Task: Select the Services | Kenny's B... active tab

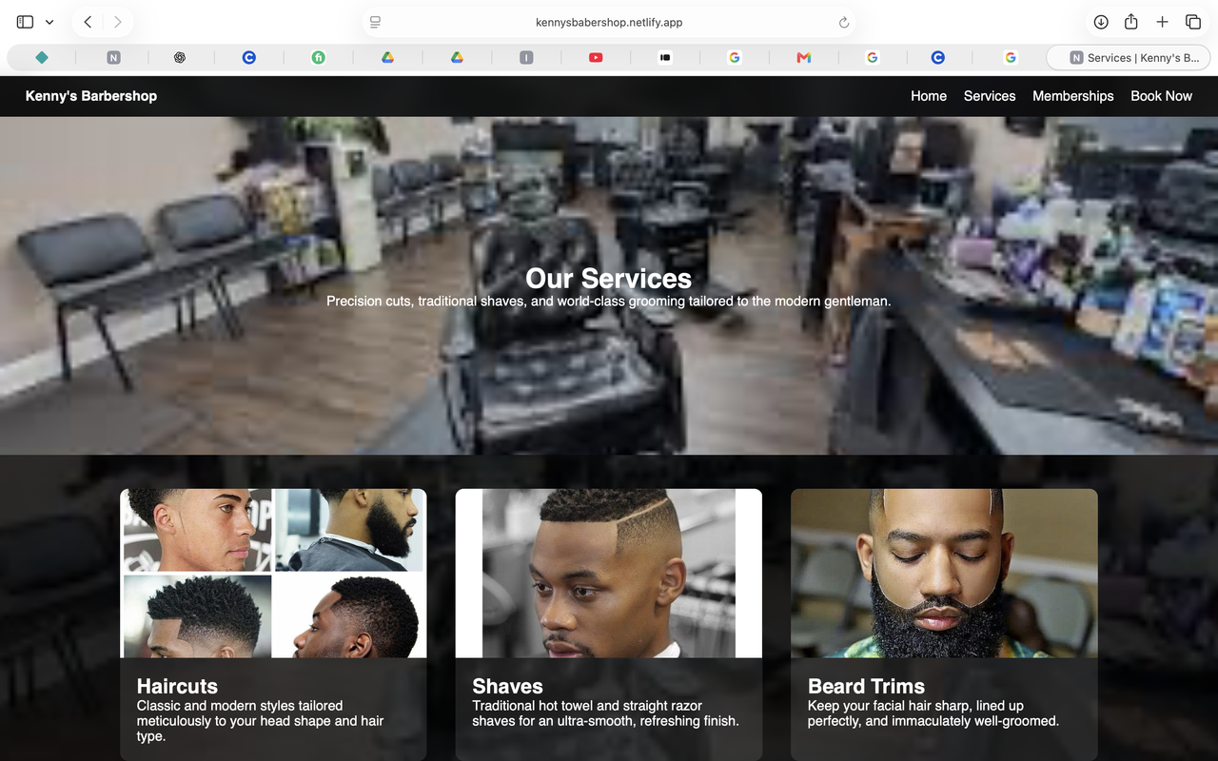Action: (1129, 57)
